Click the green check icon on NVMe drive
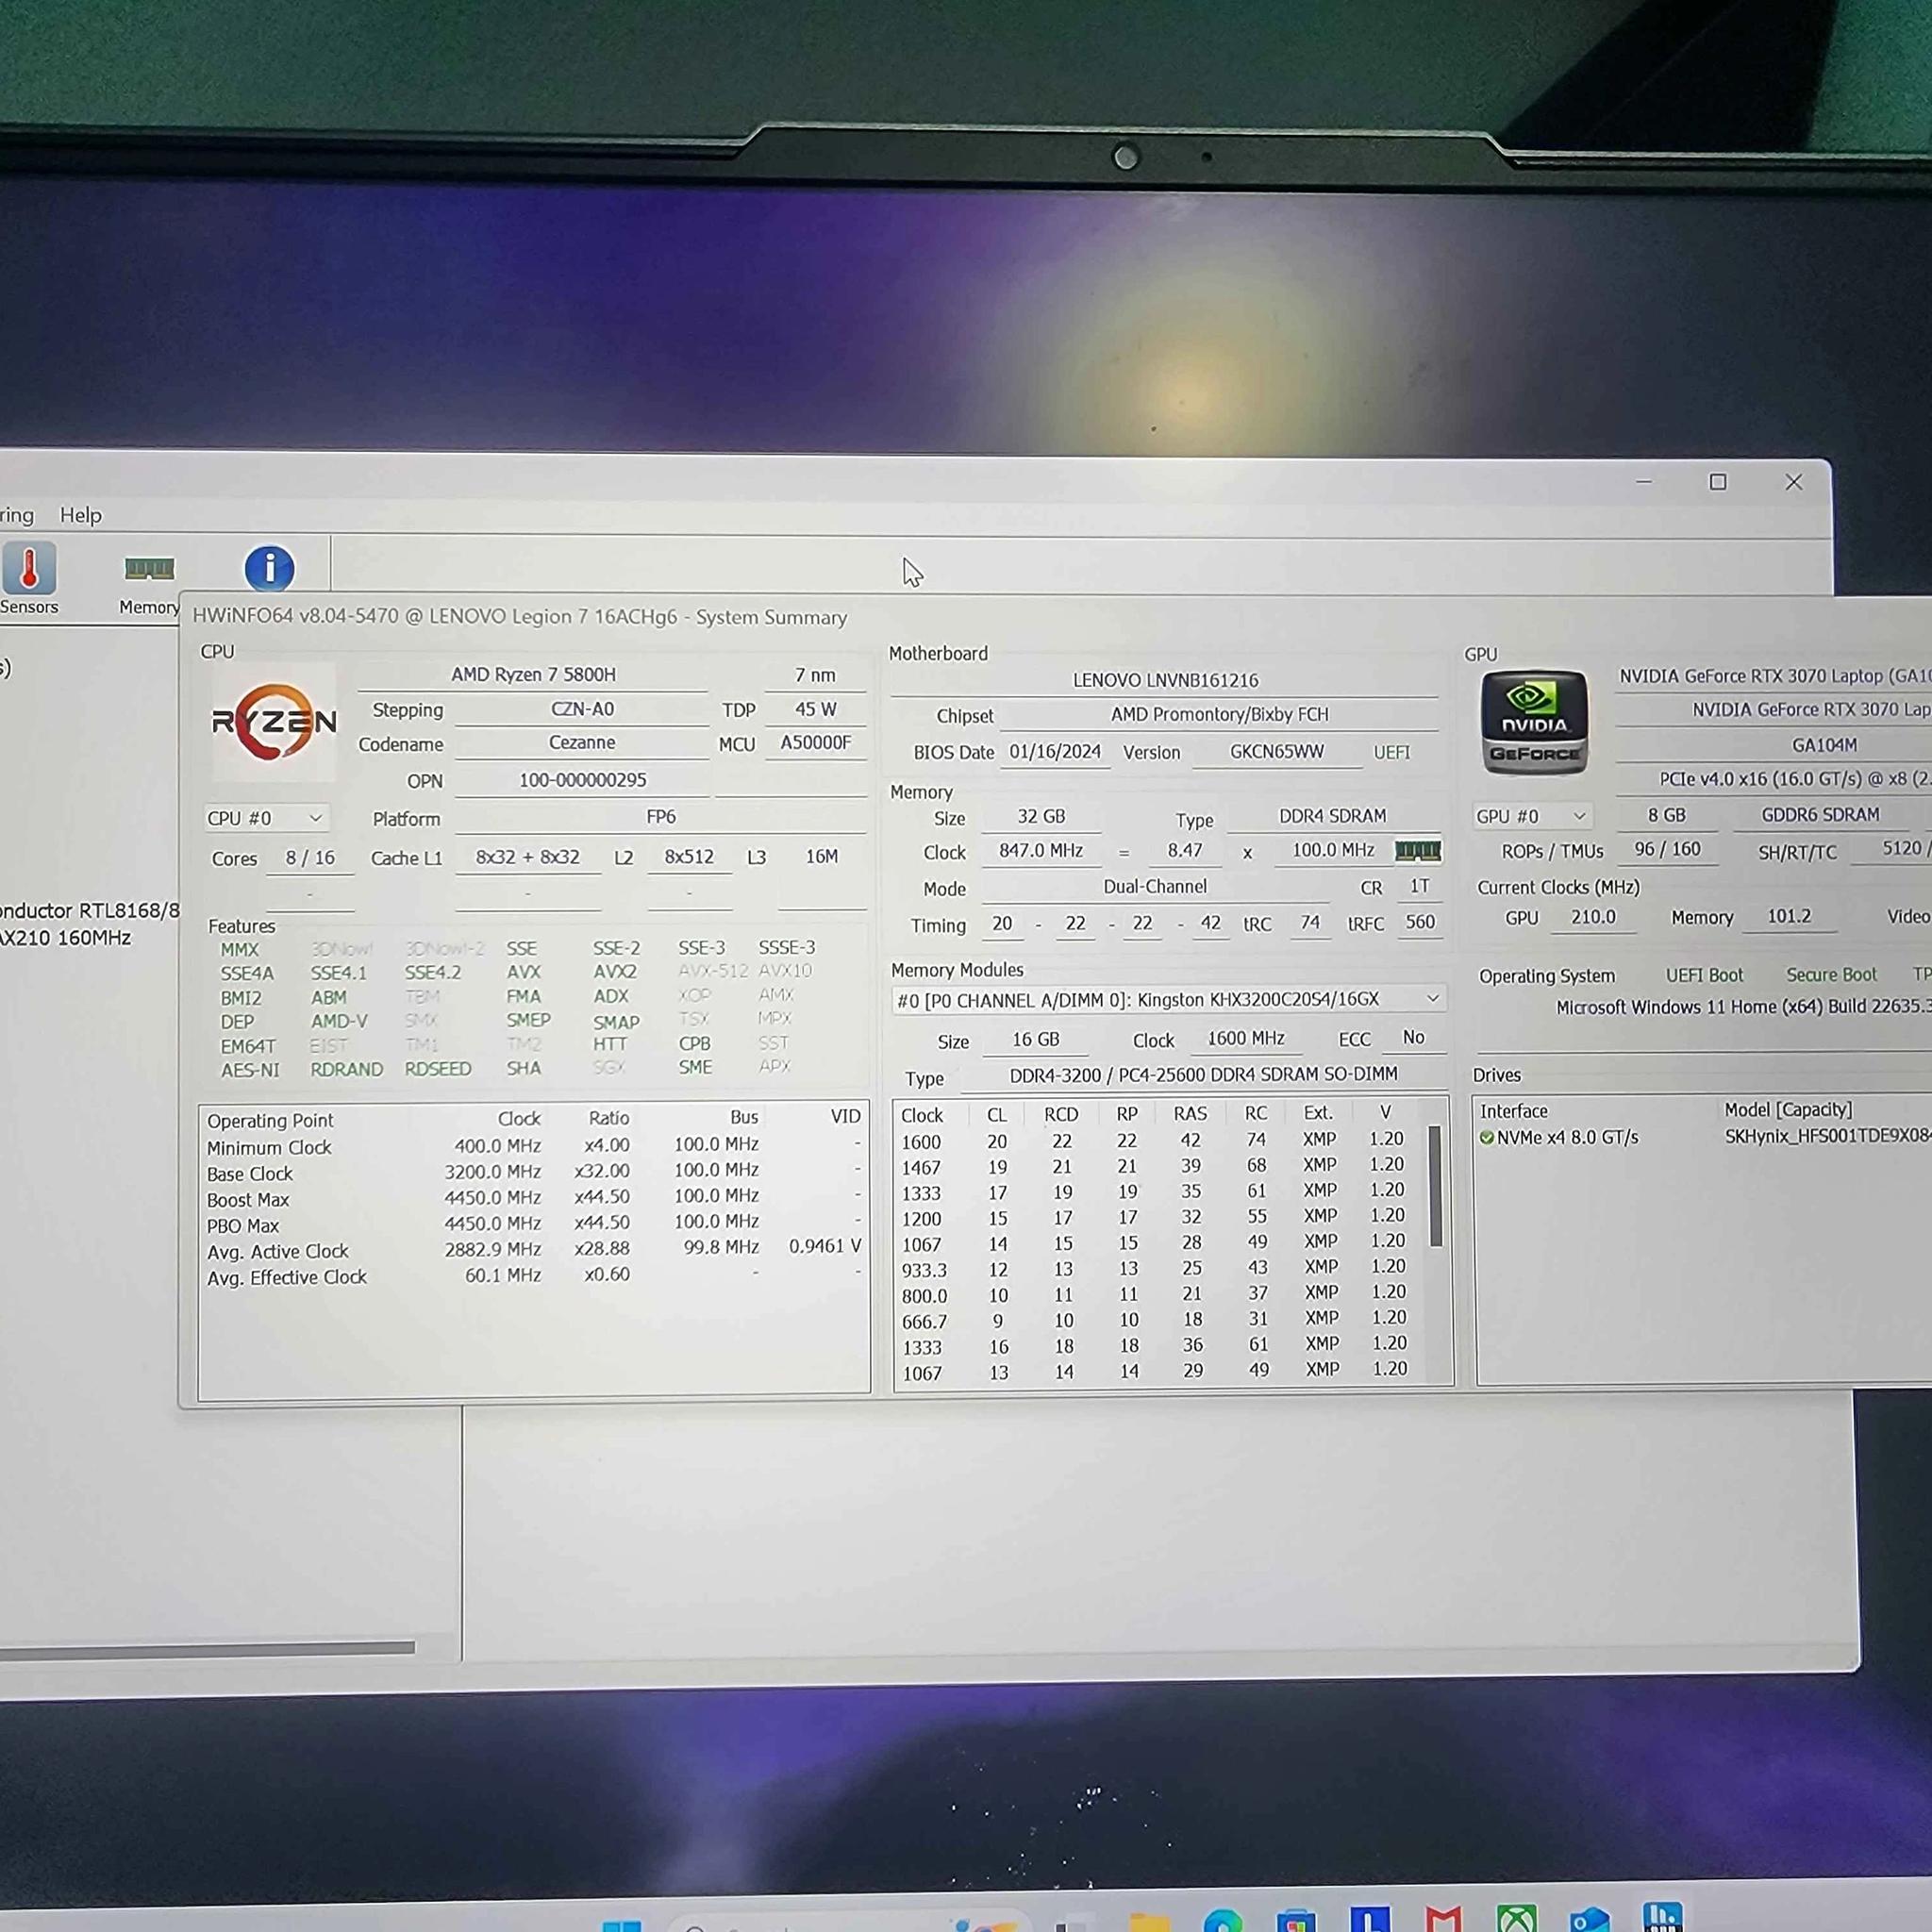 click(1486, 1137)
